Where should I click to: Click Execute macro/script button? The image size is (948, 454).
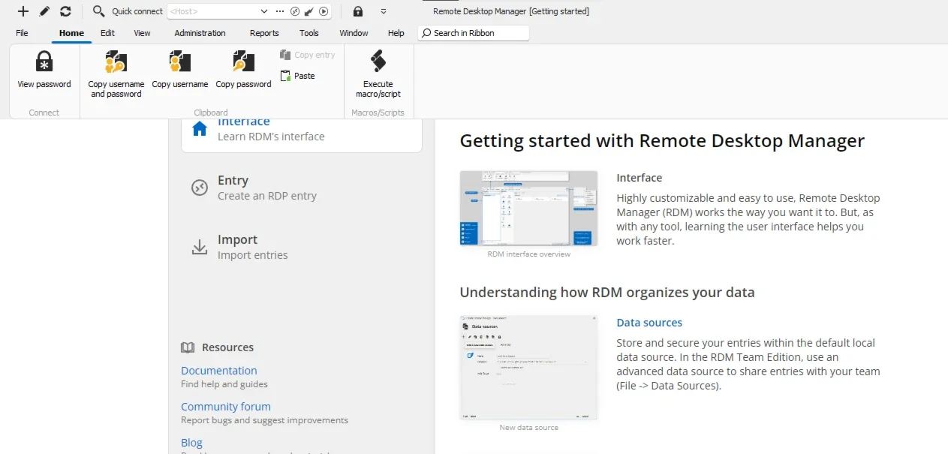[x=378, y=74]
